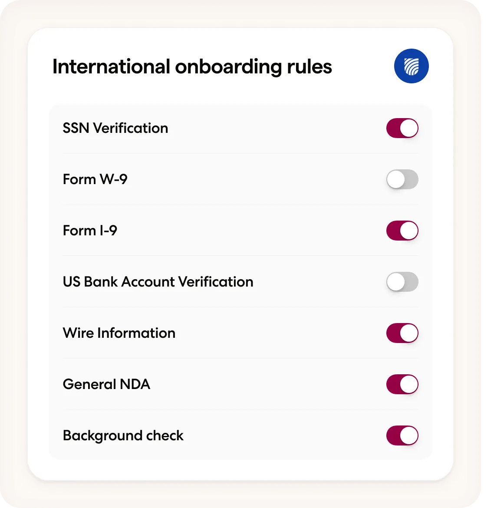Click the Background check settings row
Screen dimensions: 494x508
click(241, 435)
